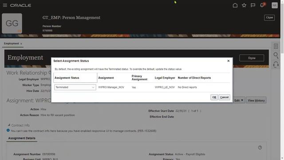Open the headset support side icon
The image size is (284, 160).
(276, 64)
